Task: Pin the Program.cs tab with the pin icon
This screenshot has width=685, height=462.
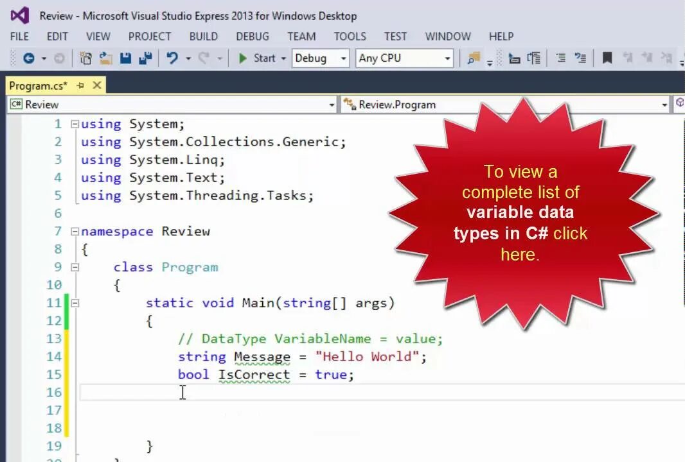Action: point(80,85)
